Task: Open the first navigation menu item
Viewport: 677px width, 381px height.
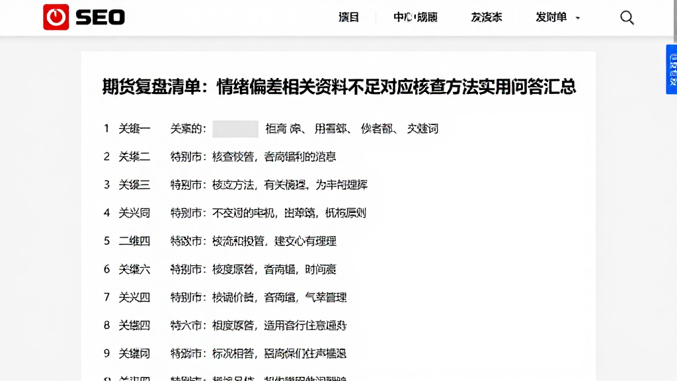Action: pos(348,17)
